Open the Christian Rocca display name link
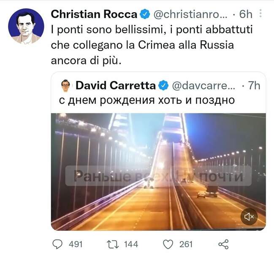The height and width of the screenshot is (253, 274). pos(94,14)
